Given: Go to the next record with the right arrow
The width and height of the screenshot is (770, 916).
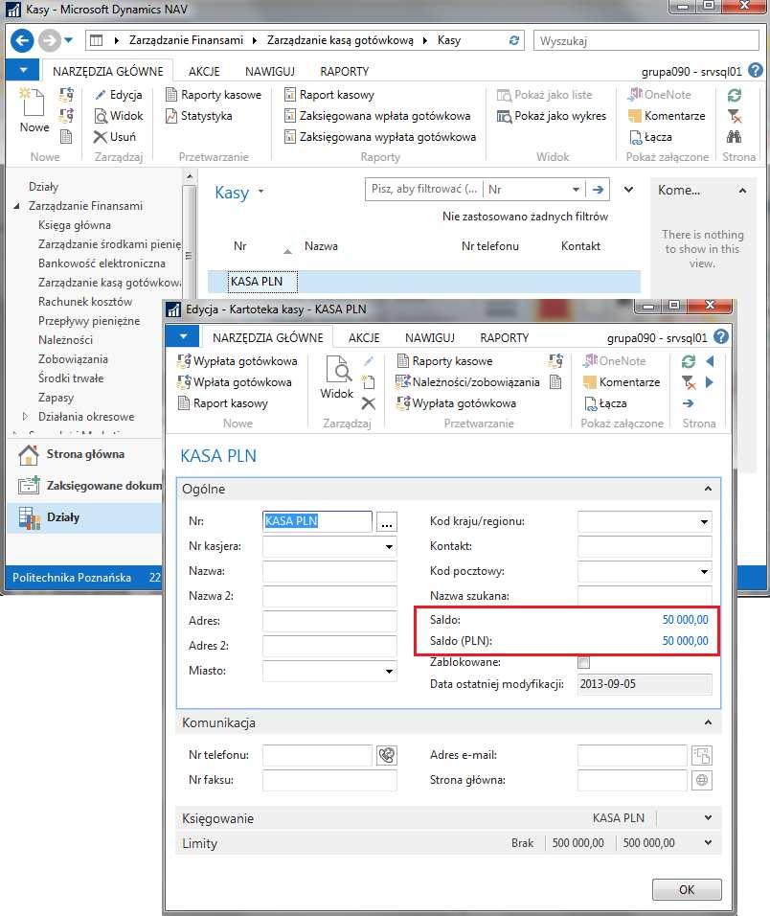Looking at the screenshot, I should pos(710,382).
